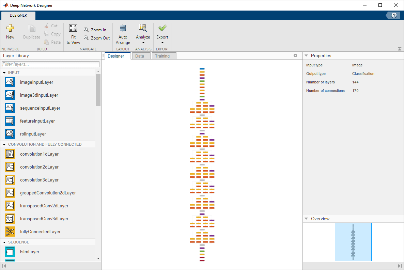The height and width of the screenshot is (270, 404).
Task: Click the imageInputLayer label
Action: [x=36, y=82]
